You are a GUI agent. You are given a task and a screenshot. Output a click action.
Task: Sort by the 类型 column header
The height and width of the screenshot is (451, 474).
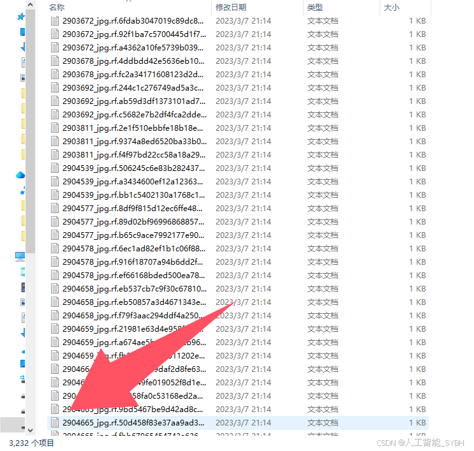point(315,7)
